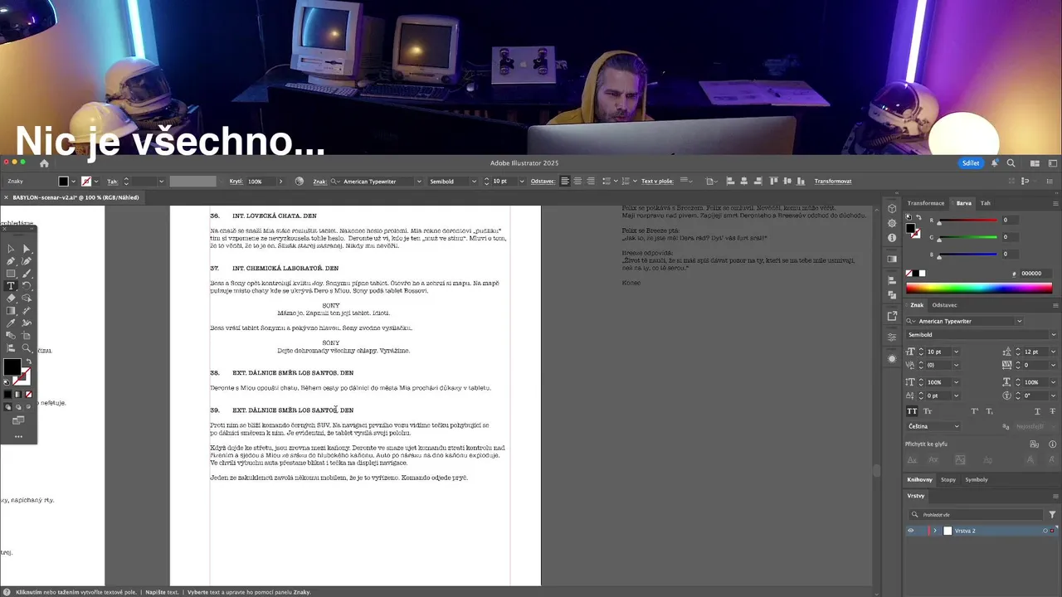The width and height of the screenshot is (1062, 597).
Task: Open the Properties sliders dock icon
Action: click(892, 337)
